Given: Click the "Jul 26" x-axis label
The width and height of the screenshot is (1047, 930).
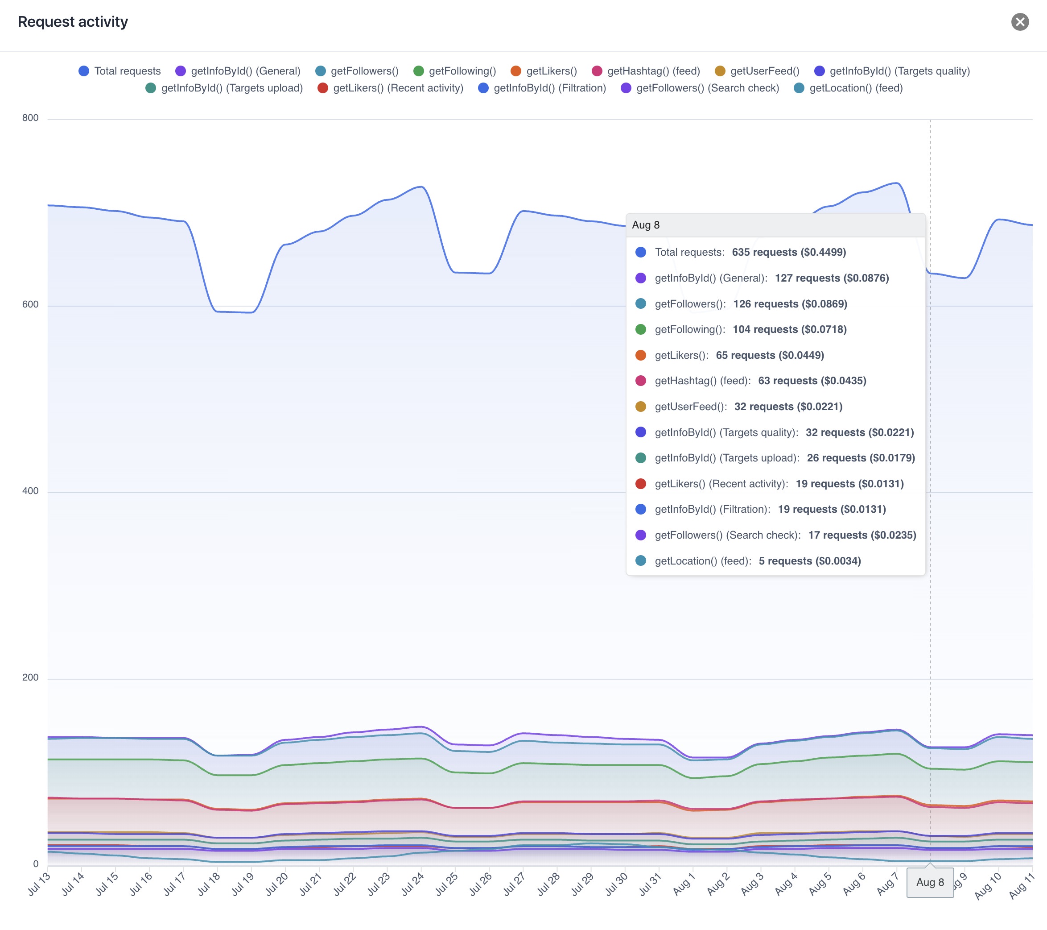Looking at the screenshot, I should (x=481, y=884).
